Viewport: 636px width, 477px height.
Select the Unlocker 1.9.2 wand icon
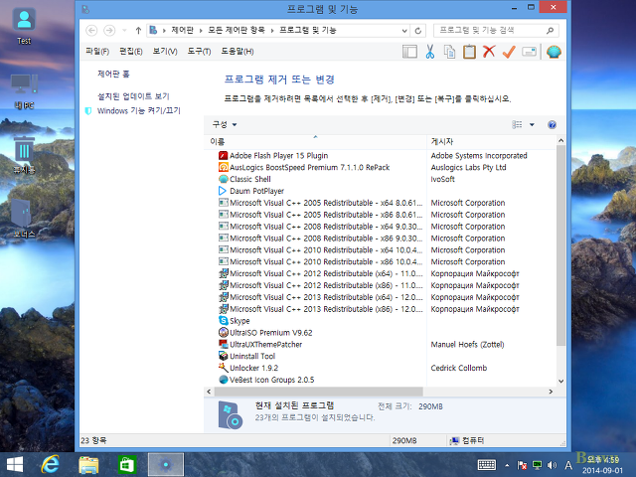pyautogui.click(x=223, y=368)
